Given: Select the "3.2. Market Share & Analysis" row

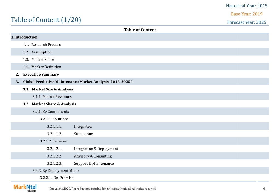Looking at the screenshot, I should (140, 104).
